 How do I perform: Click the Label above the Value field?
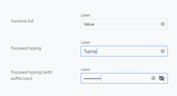[x=85, y=15]
